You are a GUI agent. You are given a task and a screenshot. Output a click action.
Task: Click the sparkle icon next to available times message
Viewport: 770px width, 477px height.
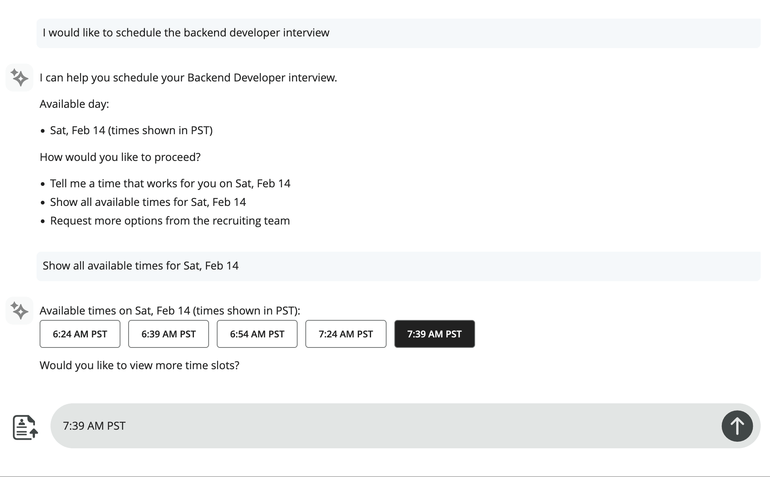[19, 310]
